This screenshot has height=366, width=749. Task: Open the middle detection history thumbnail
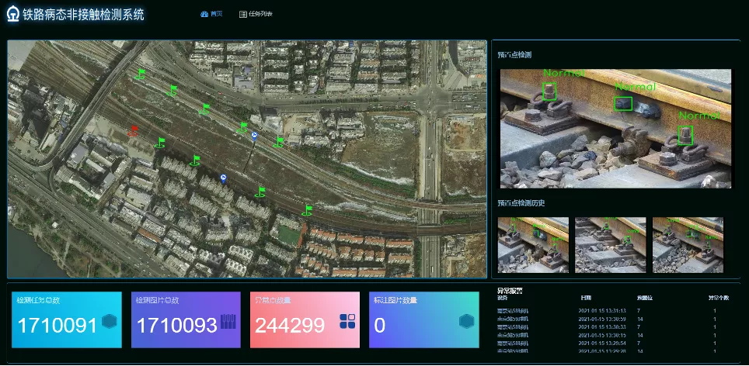point(610,244)
